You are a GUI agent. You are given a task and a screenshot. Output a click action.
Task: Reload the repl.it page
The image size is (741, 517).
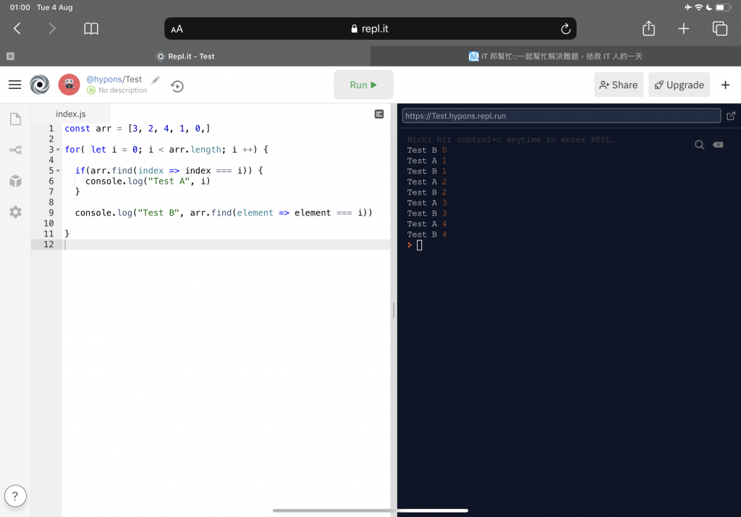pyautogui.click(x=565, y=29)
